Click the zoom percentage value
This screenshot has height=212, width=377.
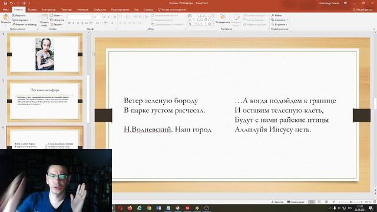[x=368, y=202]
